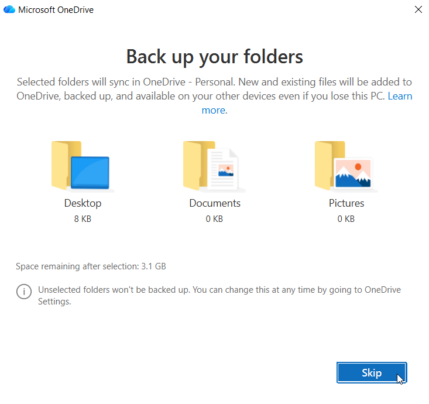Click the Documents folder name label
This screenshot has height=404, width=429.
coord(215,203)
